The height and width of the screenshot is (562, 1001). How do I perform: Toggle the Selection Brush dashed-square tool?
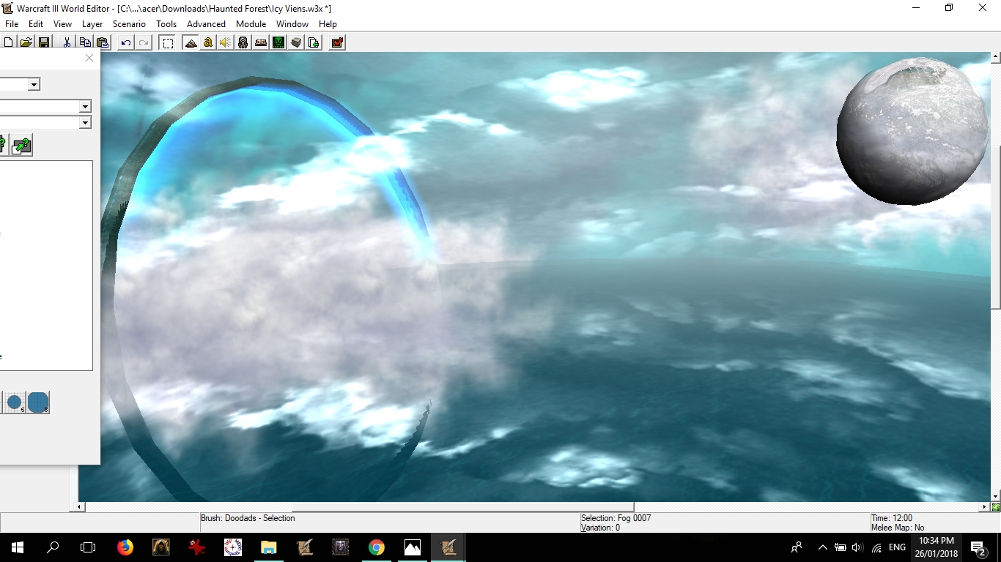(168, 42)
